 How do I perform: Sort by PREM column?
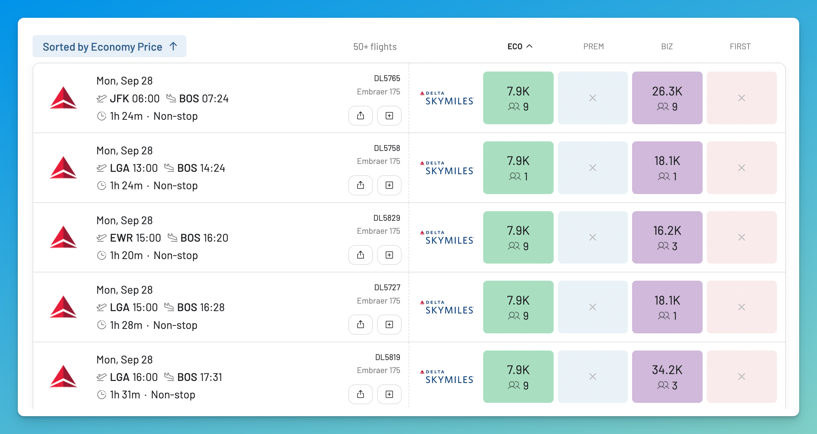(x=593, y=47)
